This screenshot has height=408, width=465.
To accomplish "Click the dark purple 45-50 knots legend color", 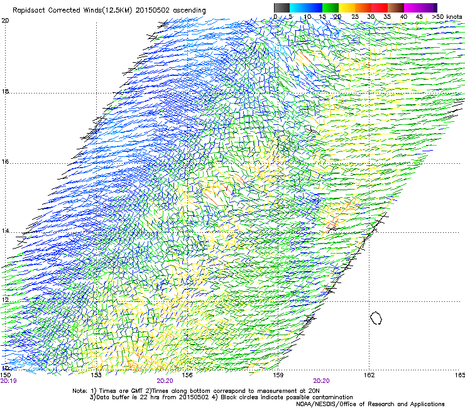I will [x=429, y=8].
